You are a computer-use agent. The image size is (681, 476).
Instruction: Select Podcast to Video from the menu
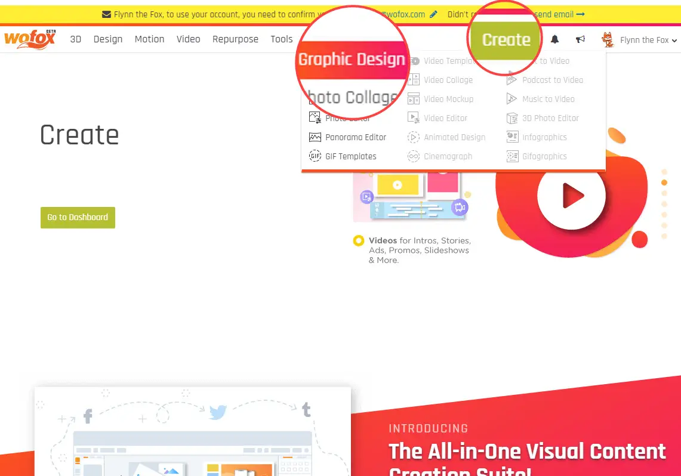[553, 80]
